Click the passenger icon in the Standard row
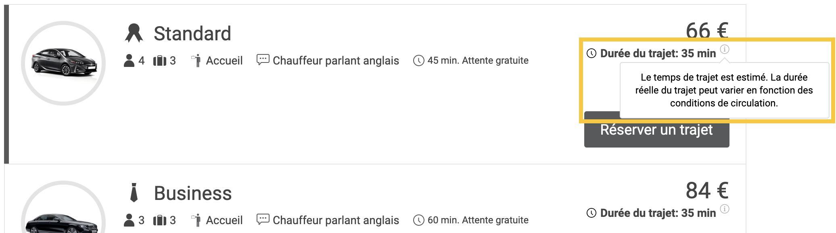This screenshot has width=836, height=233. coord(129,60)
